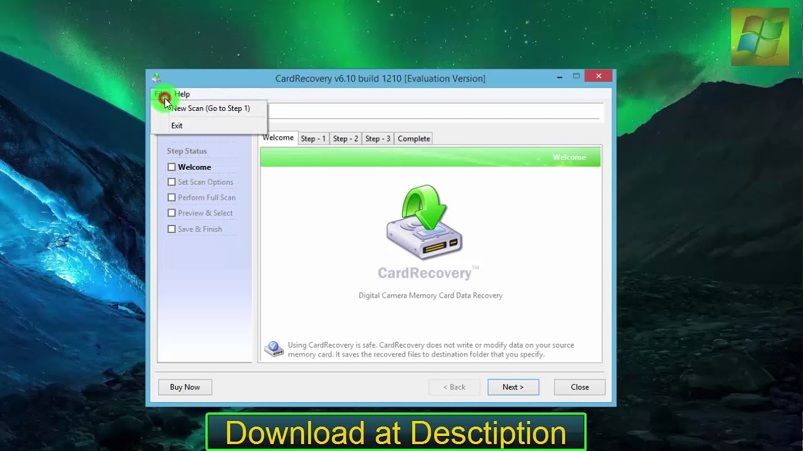803x451 pixels.
Task: Switch to the Welcome tab
Action: click(278, 138)
